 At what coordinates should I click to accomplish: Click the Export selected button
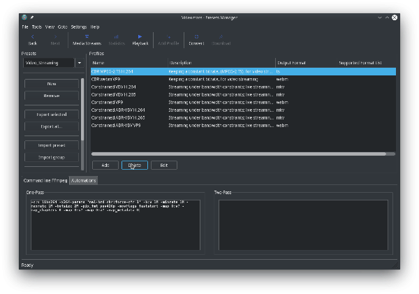[x=52, y=114]
